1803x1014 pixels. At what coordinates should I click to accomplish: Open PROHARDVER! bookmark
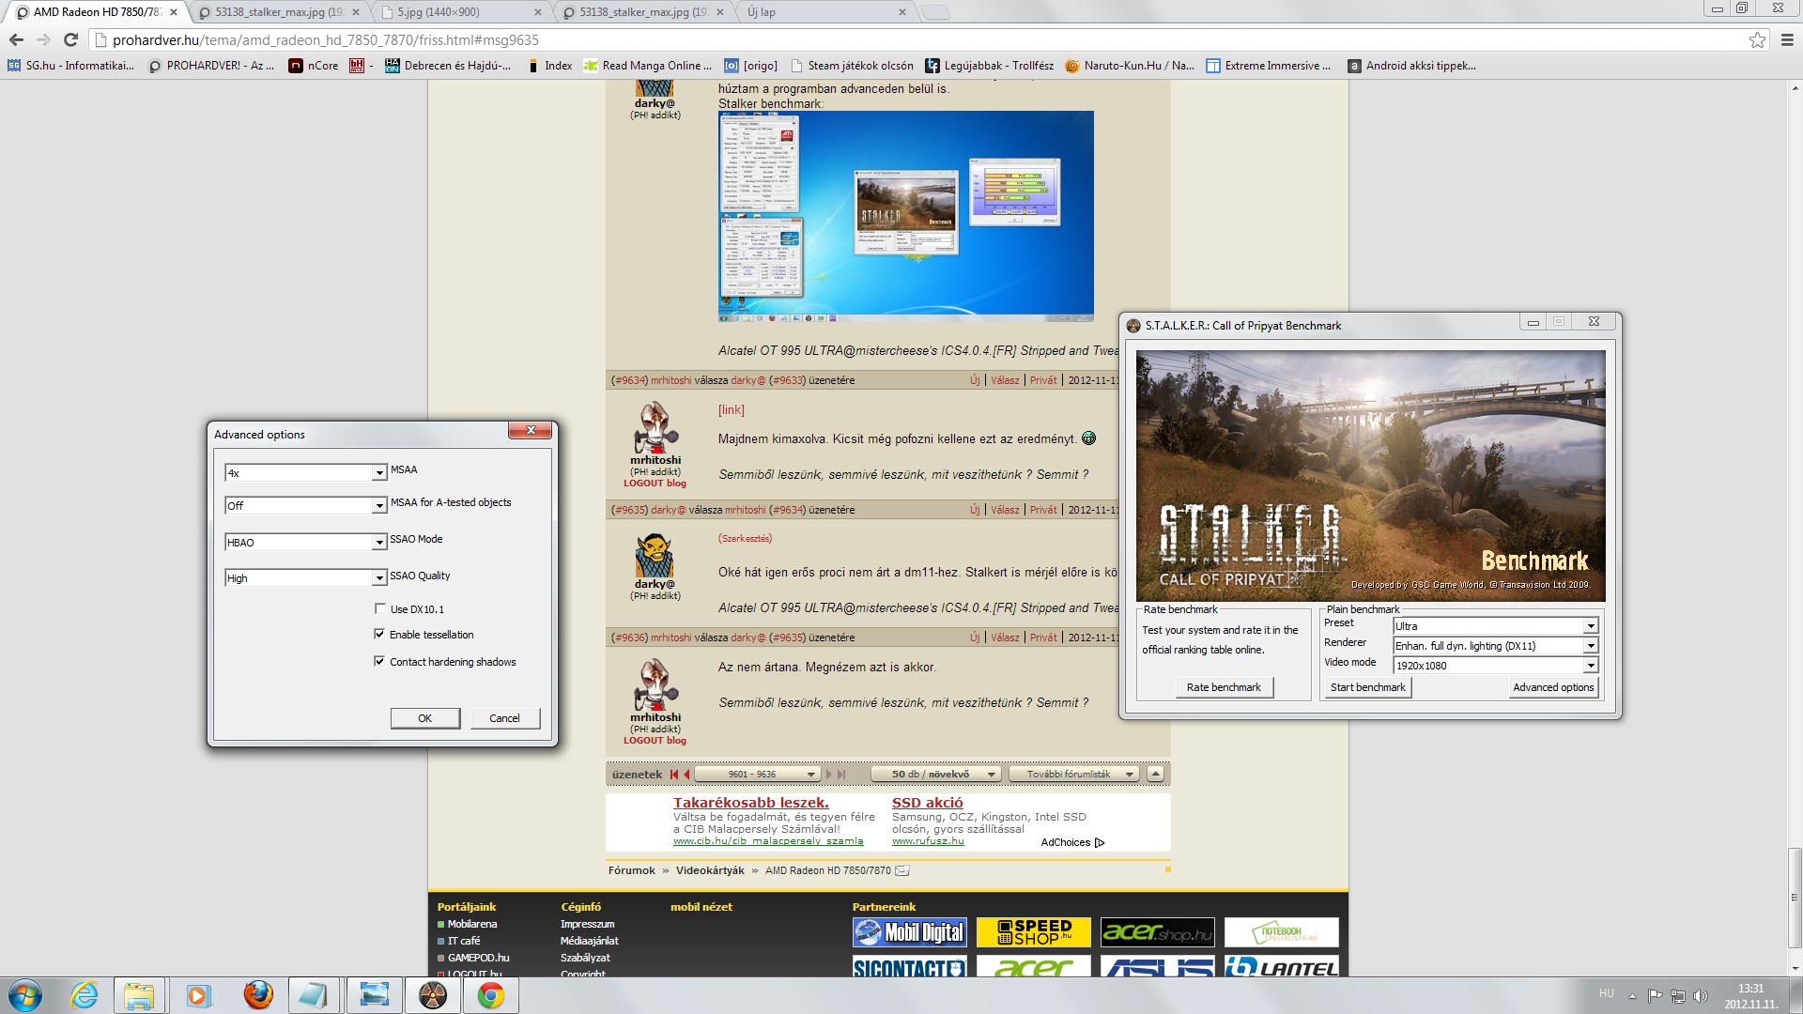click(x=211, y=66)
